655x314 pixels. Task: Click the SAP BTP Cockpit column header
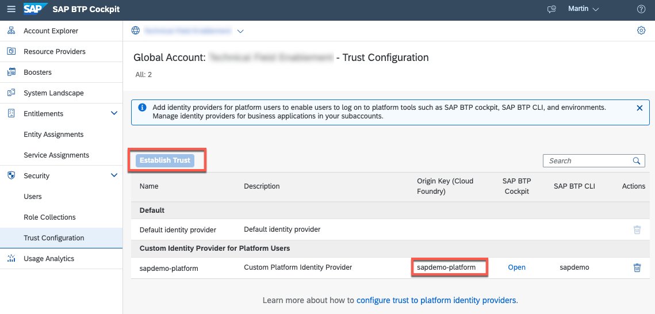tap(516, 186)
